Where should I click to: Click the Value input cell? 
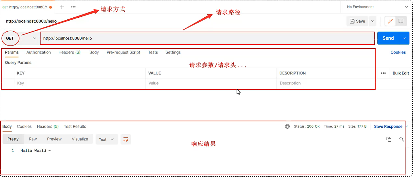coord(211,83)
